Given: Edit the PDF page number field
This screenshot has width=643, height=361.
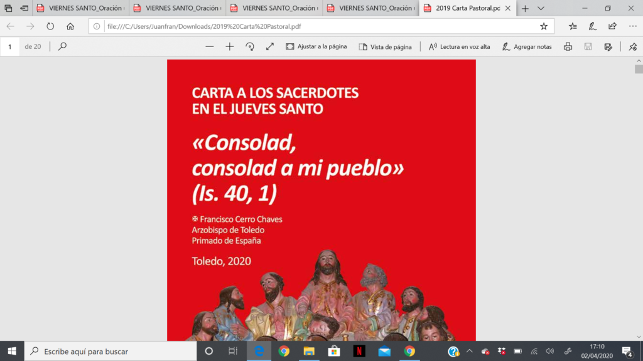Looking at the screenshot, I should [10, 46].
